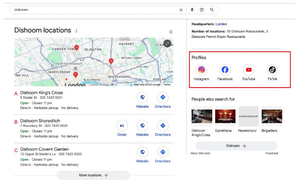Click About this data link

[200, 153]
